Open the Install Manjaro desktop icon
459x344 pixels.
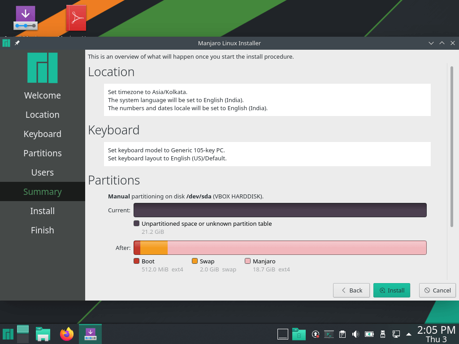coord(26,18)
